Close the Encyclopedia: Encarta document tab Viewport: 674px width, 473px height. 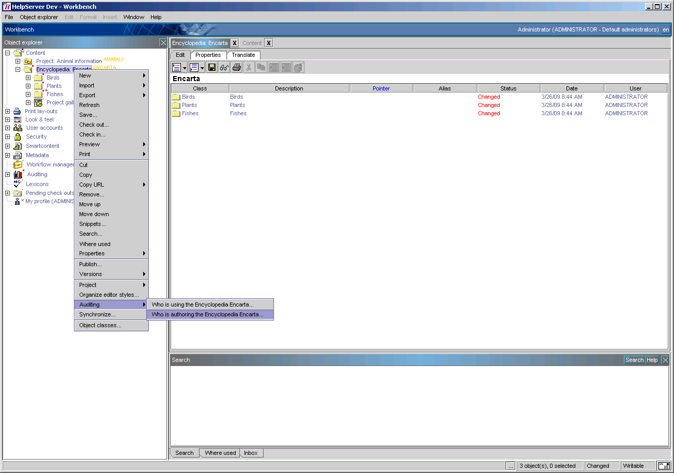234,43
